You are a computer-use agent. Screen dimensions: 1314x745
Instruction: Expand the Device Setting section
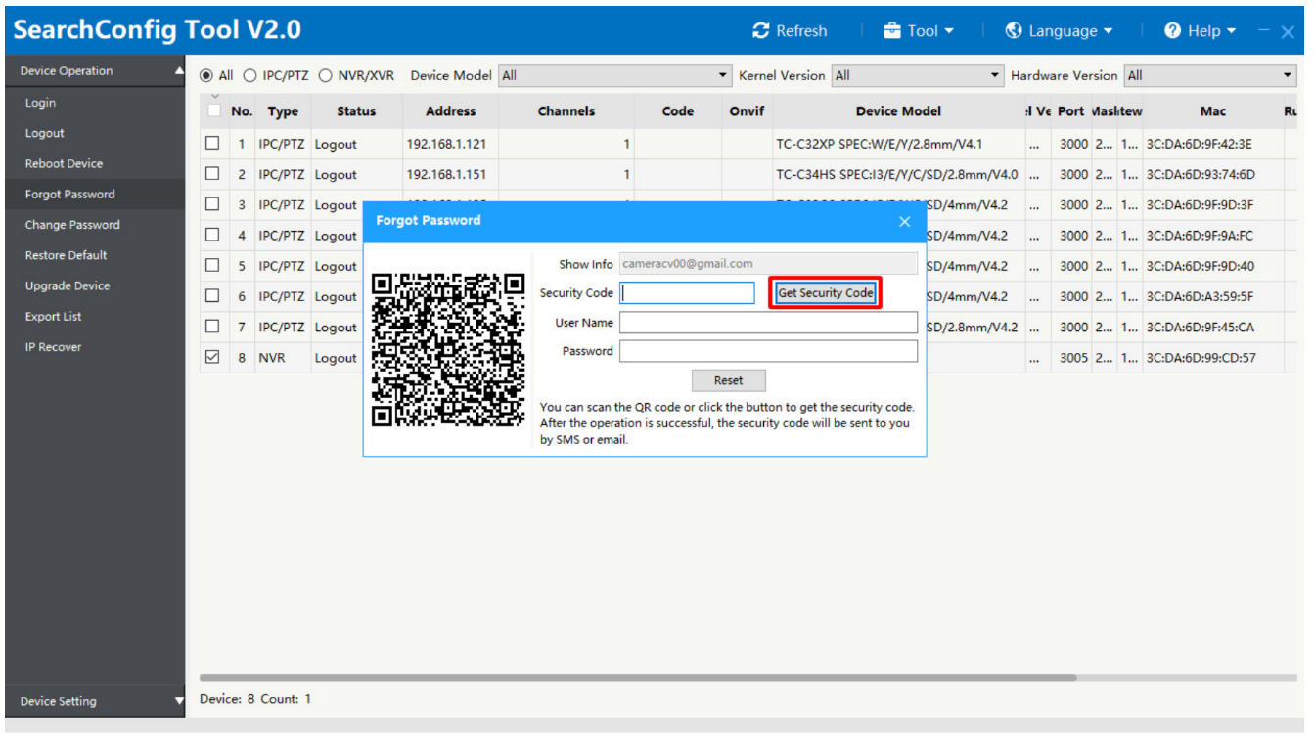178,701
